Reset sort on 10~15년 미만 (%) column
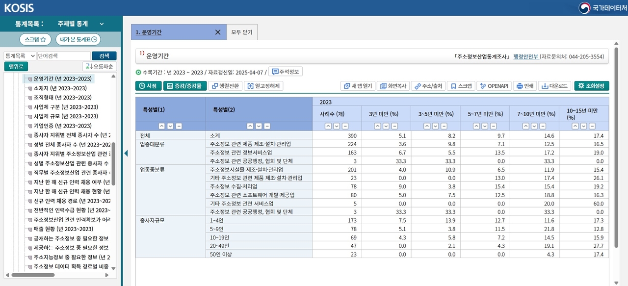The width and height of the screenshot is (628, 286). pos(592,126)
